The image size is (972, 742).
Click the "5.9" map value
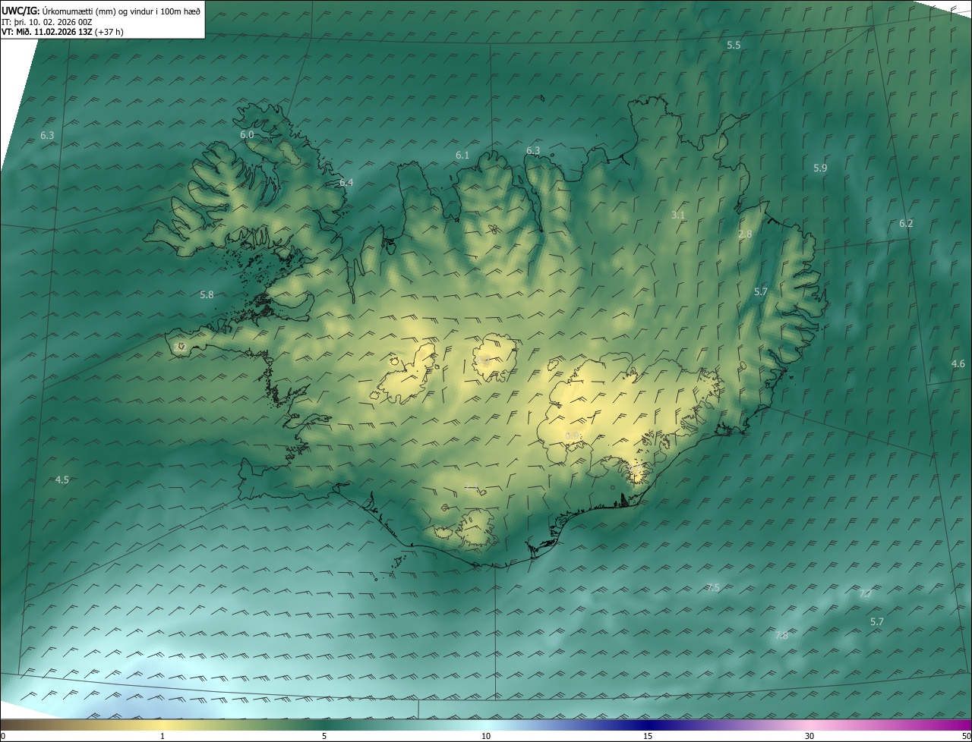[x=820, y=168]
